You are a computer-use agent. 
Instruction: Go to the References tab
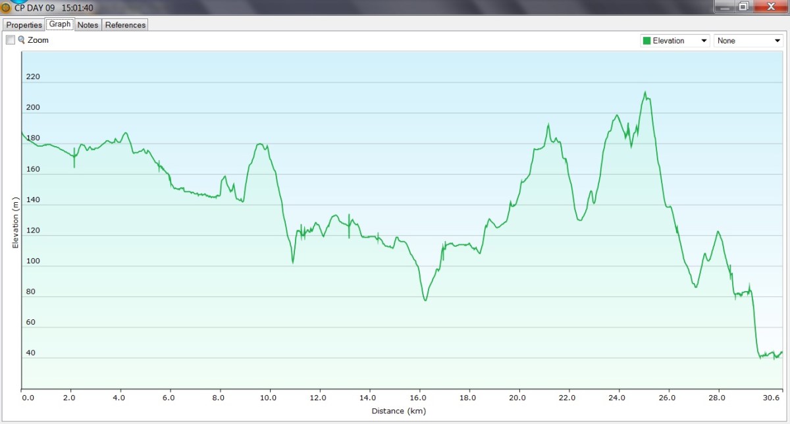(125, 25)
